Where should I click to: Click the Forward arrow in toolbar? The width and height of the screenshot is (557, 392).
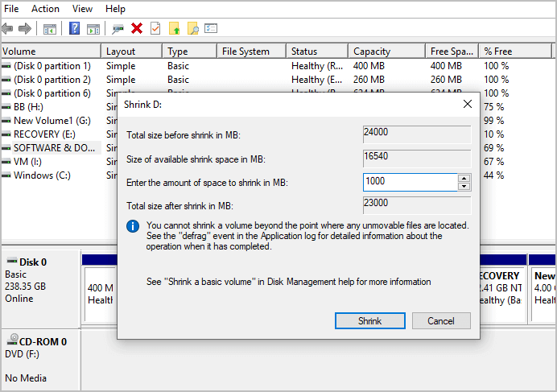click(25, 29)
